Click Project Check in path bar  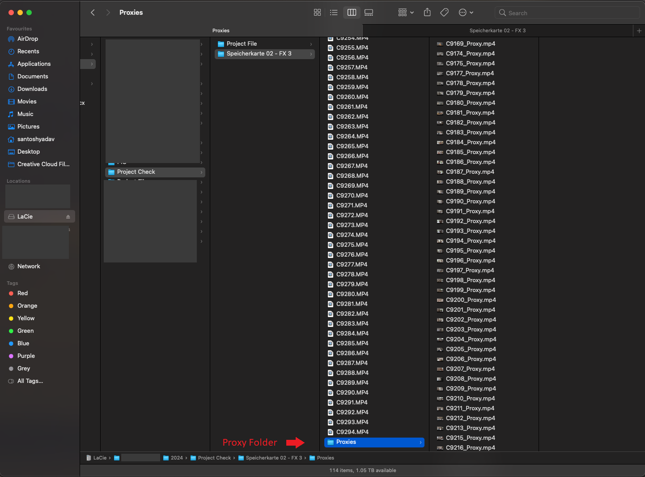click(210, 458)
